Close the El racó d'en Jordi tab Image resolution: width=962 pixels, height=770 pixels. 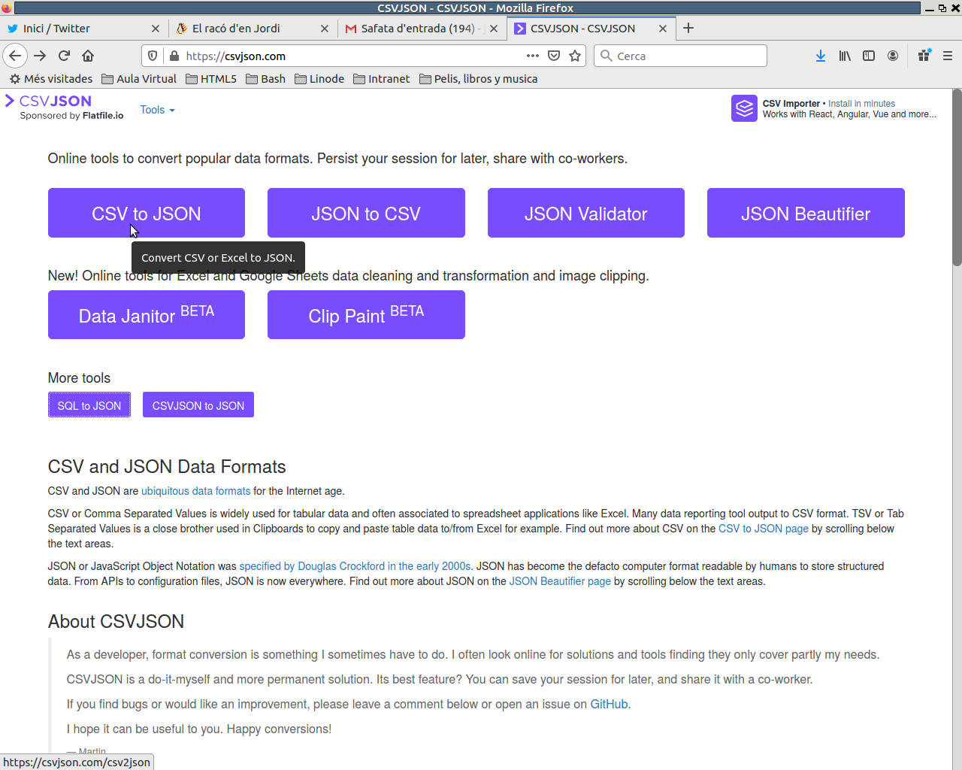tap(325, 29)
